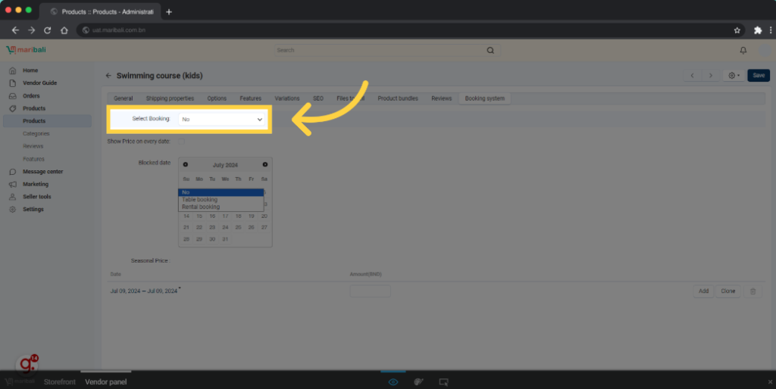Toggle Show Price on every date checkbox
The image size is (776, 389).
pos(181,142)
